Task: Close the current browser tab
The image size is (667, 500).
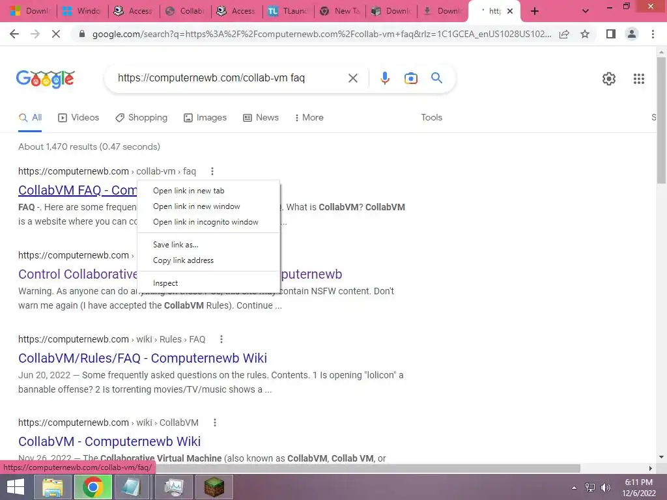Action: point(509,12)
